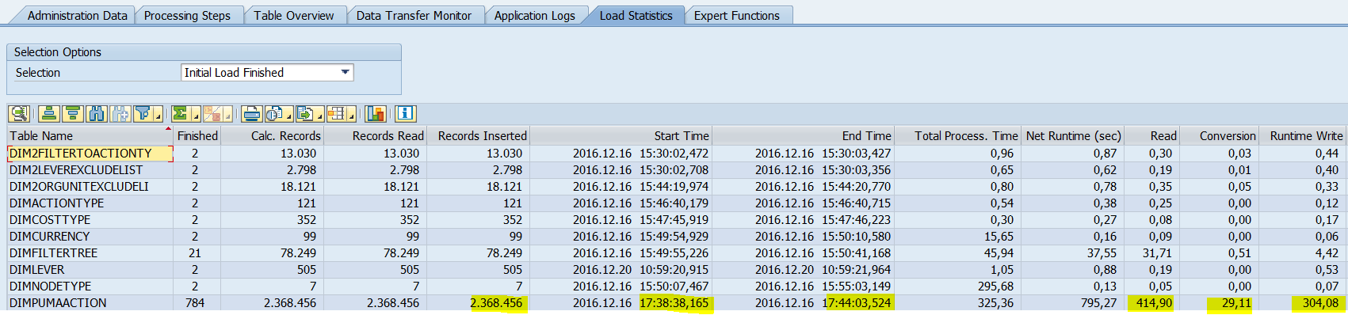Print the list with printer icon
1348x315 pixels.
pos(252,114)
